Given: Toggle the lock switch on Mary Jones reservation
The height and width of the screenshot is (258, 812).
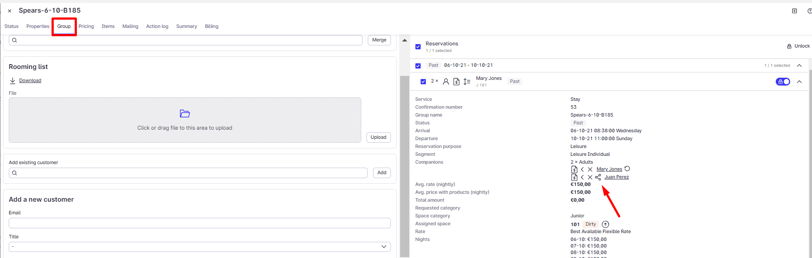Looking at the screenshot, I should 783,82.
